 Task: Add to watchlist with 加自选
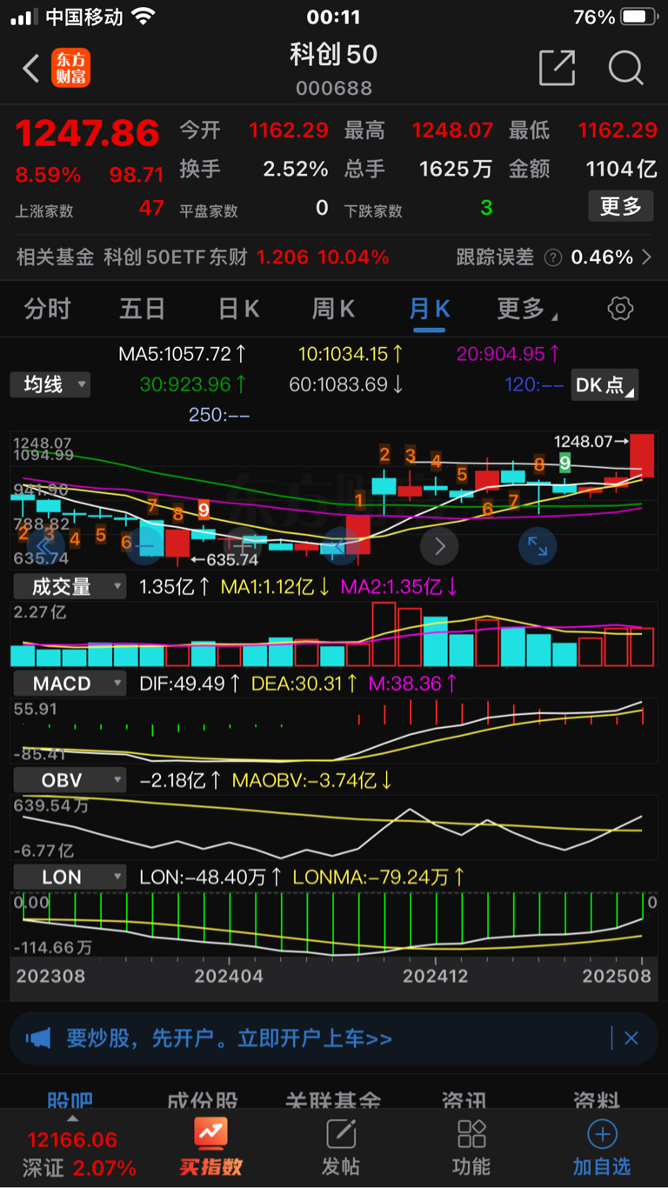click(x=602, y=1148)
